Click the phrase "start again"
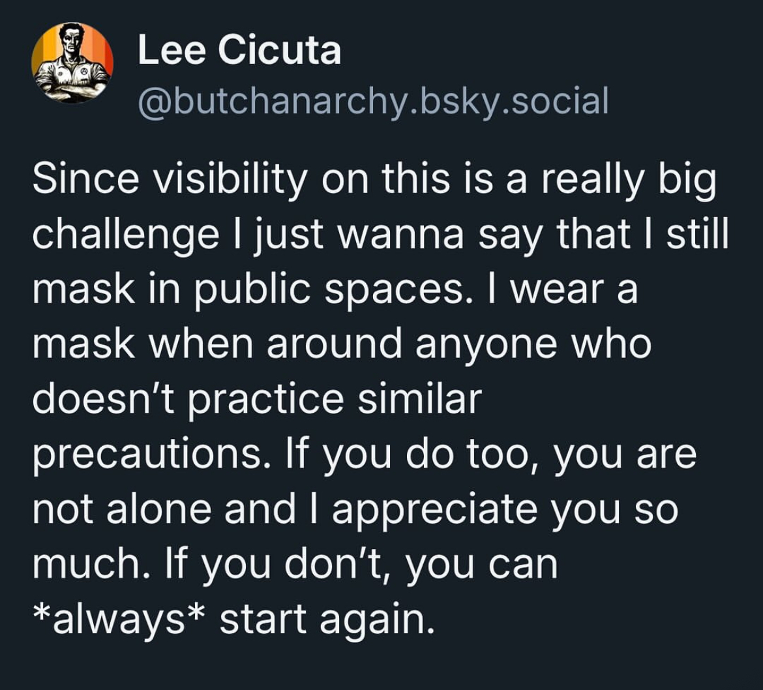The image size is (763, 690). point(326,620)
